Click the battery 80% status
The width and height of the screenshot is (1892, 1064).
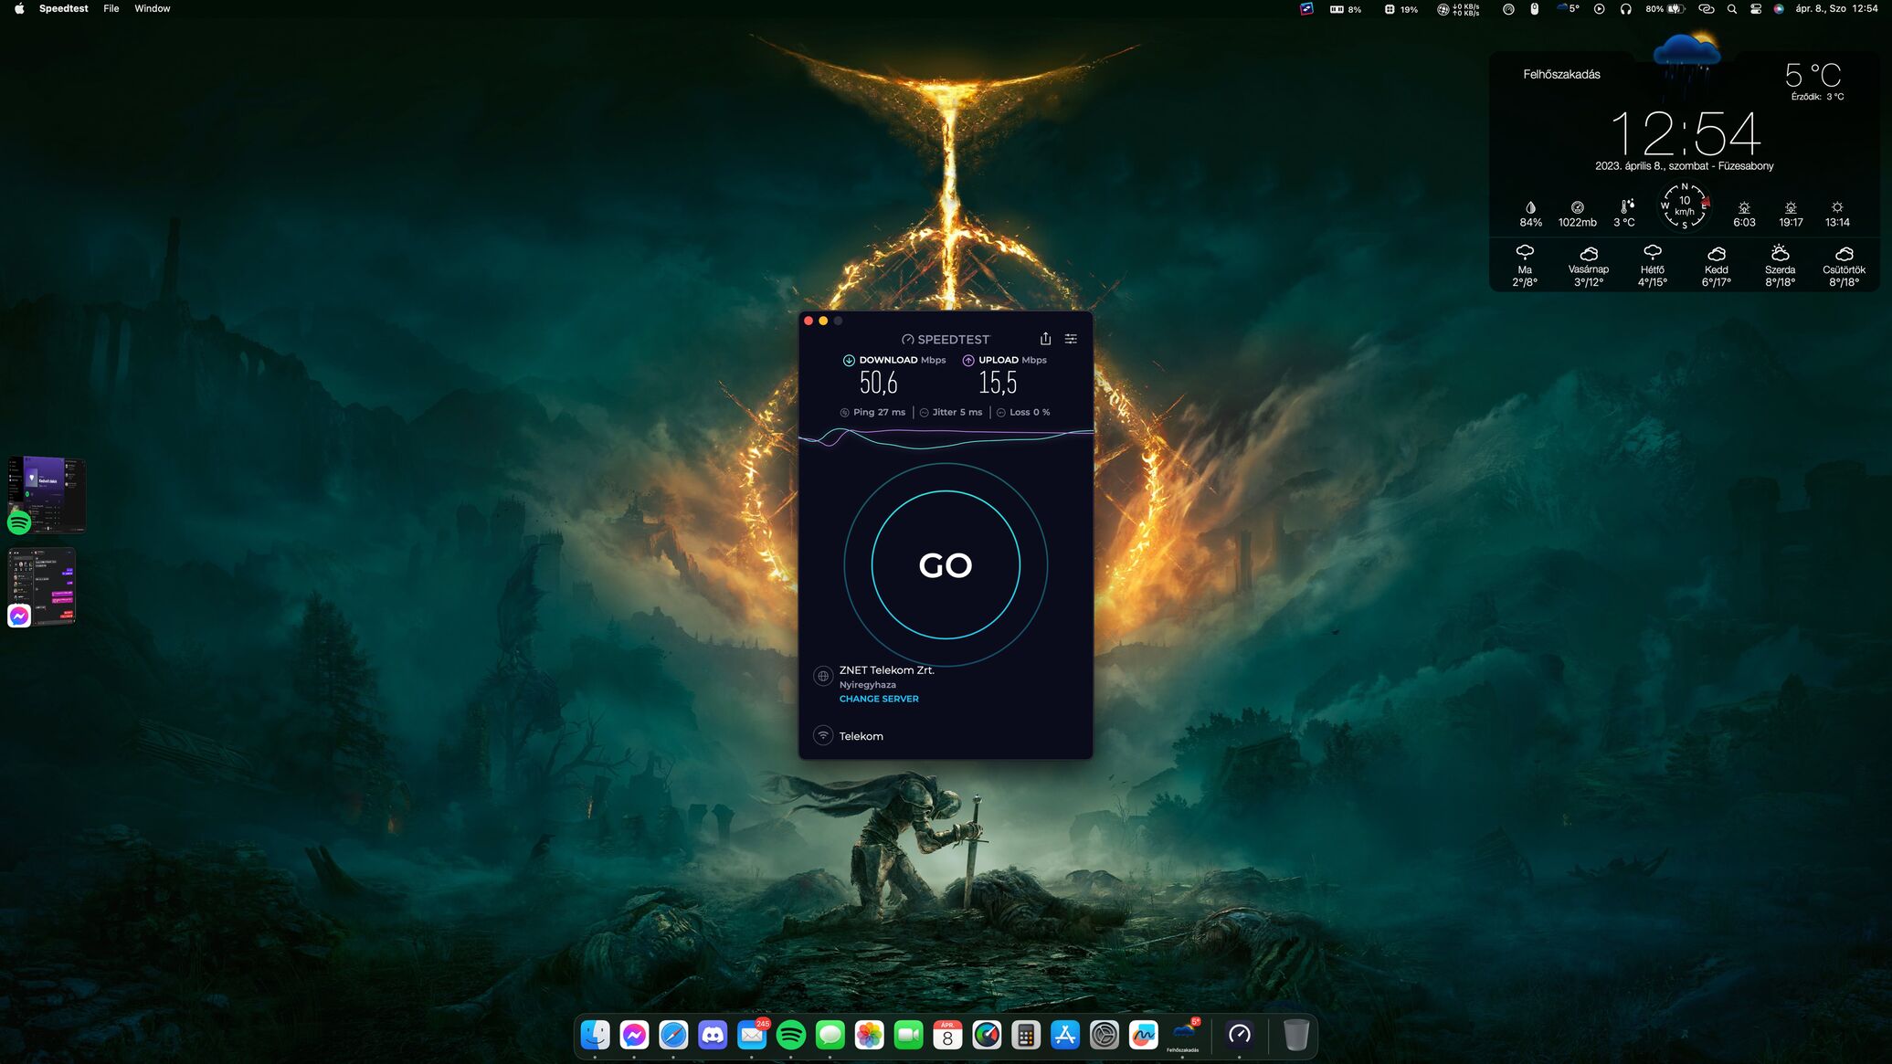[x=1665, y=9]
